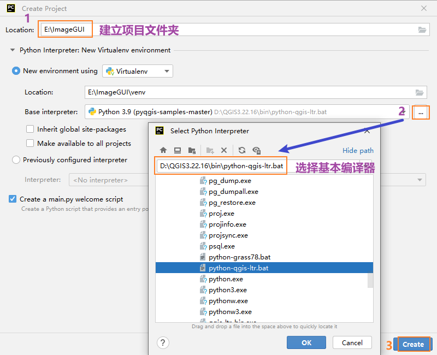Open the Virtualenv environment type dropdown

point(138,71)
